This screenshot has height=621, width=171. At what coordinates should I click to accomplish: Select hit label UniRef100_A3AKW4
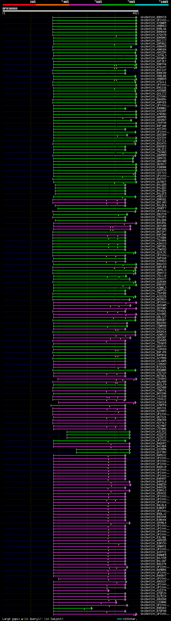(x=154, y=167)
